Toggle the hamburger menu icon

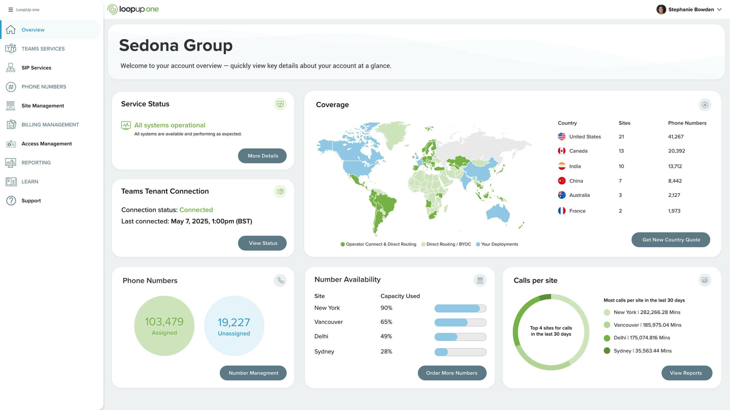(11, 10)
